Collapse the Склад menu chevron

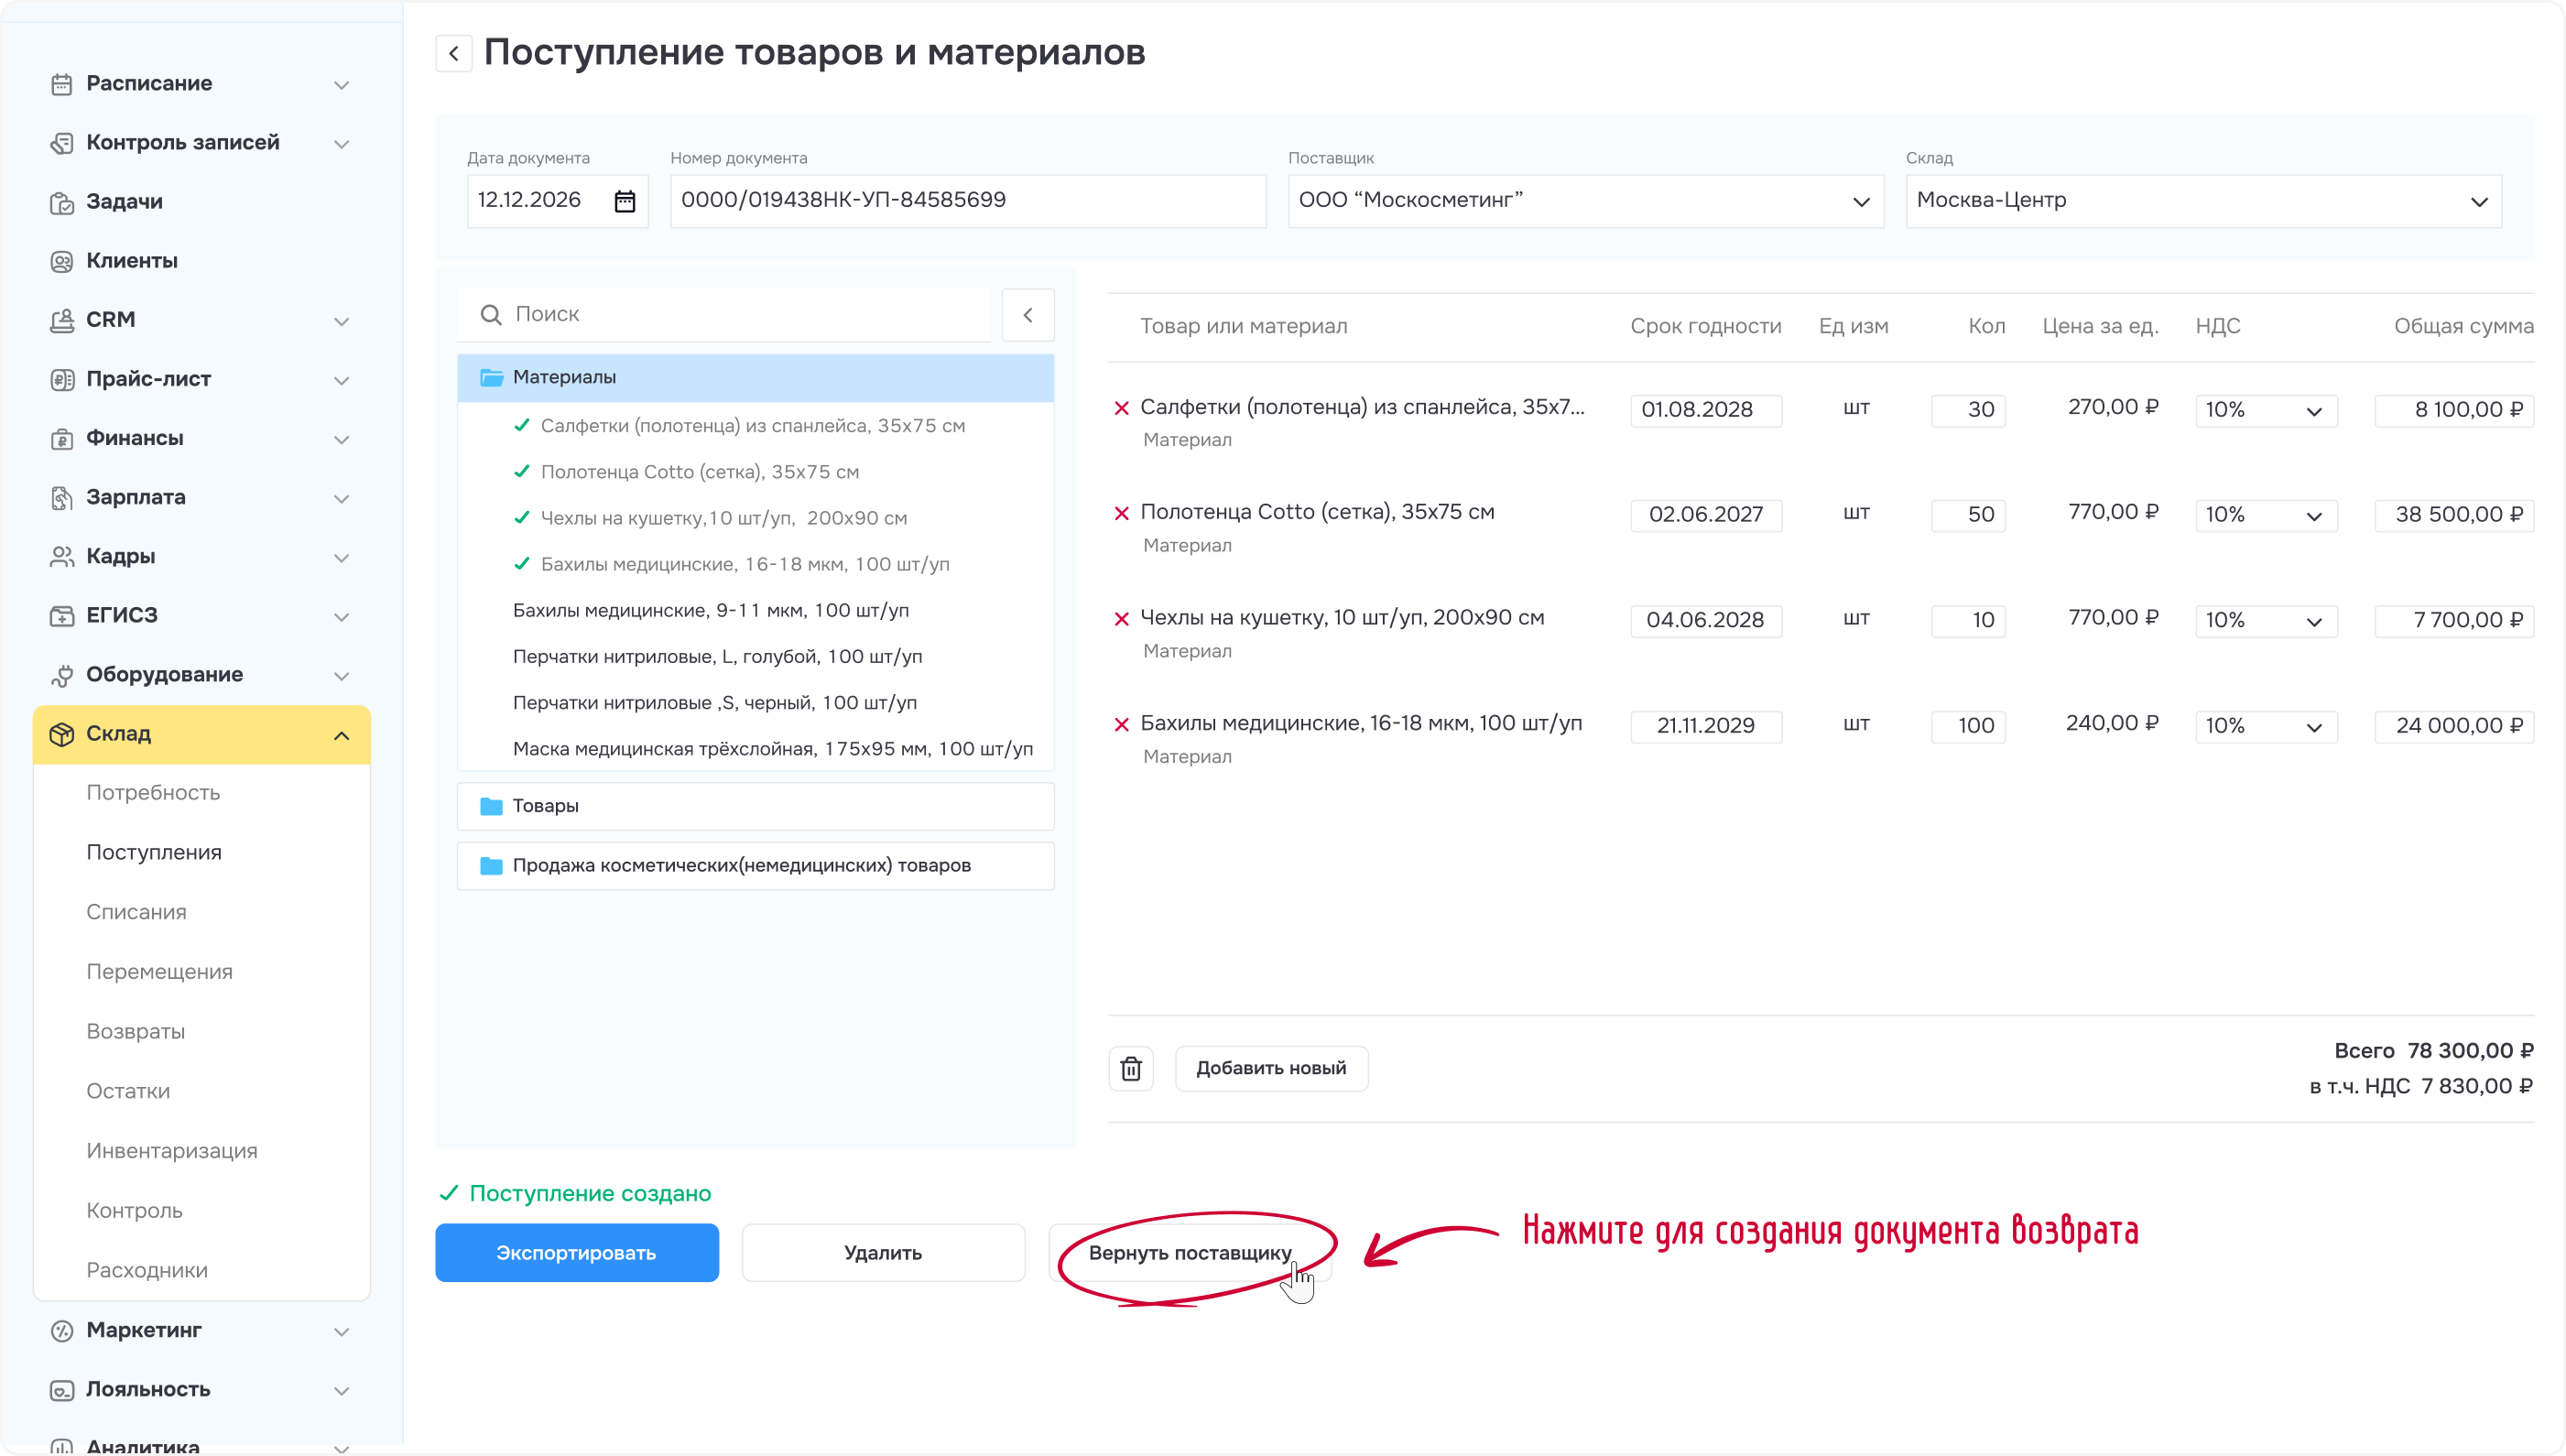coord(341,736)
